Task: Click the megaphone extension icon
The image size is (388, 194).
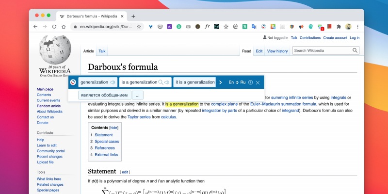Action: [301, 27]
